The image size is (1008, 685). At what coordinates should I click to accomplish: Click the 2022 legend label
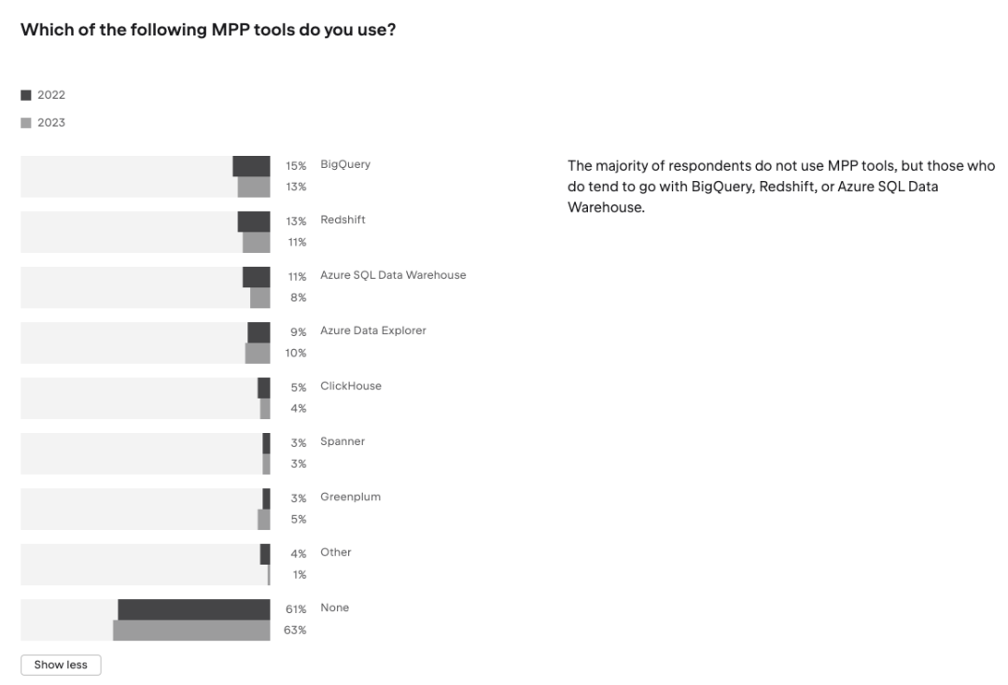coord(51,95)
